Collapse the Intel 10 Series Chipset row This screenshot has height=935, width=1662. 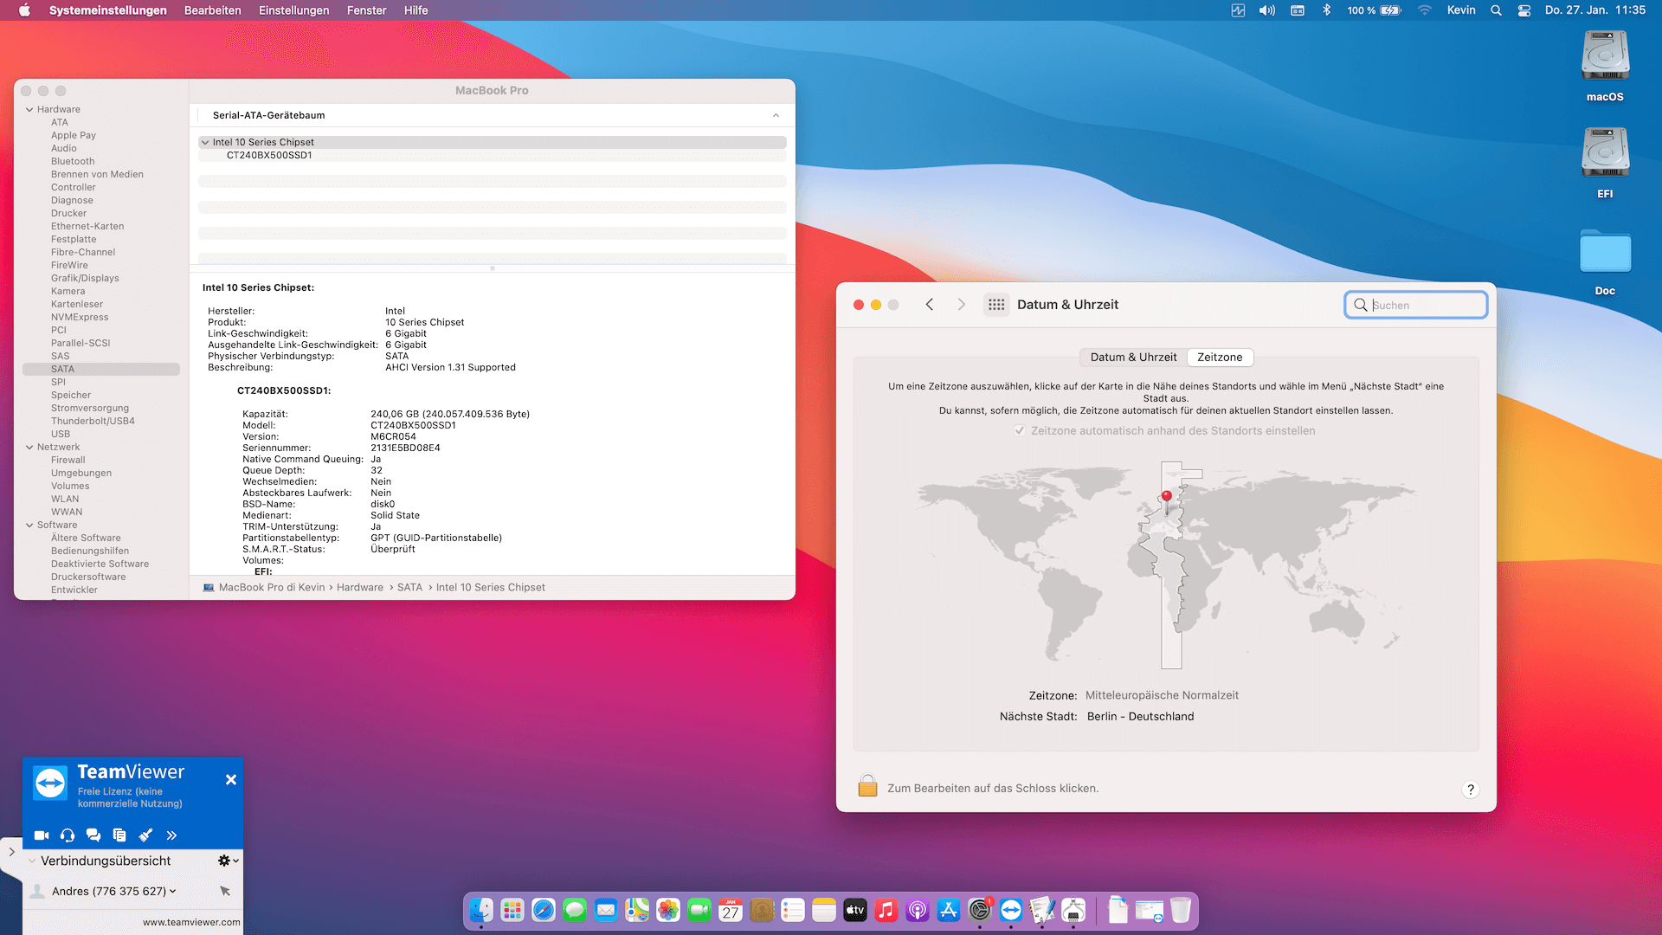click(205, 142)
